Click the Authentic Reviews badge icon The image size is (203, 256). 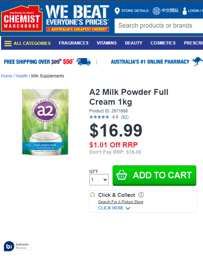9,246
